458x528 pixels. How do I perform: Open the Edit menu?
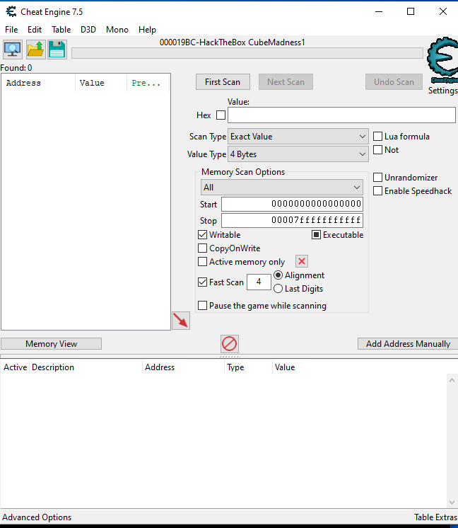(35, 30)
